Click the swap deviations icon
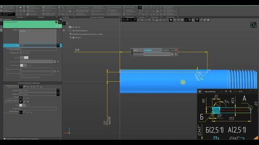The image size is (259, 145). tap(55, 71)
